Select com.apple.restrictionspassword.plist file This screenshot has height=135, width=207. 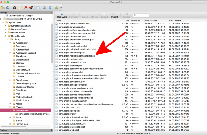[x=77, y=56]
